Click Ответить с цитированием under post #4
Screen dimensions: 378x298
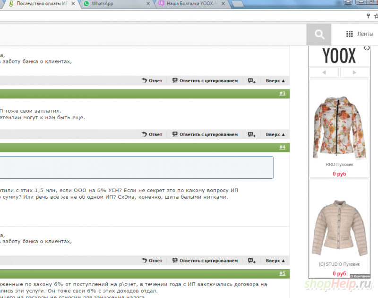click(x=205, y=261)
